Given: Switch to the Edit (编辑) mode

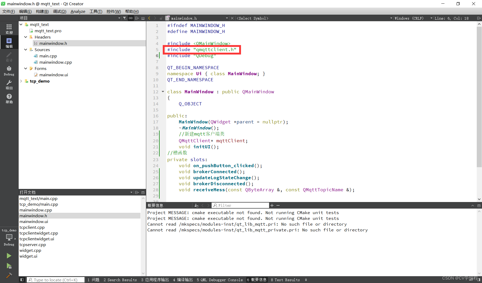Looking at the screenshot, I should [9, 43].
